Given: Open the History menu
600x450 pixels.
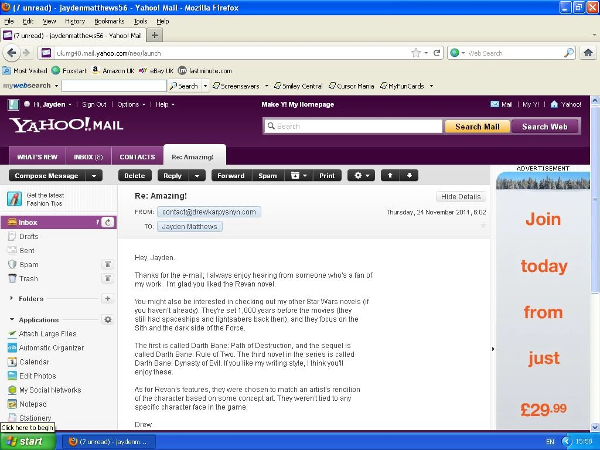Looking at the screenshot, I should tap(74, 21).
